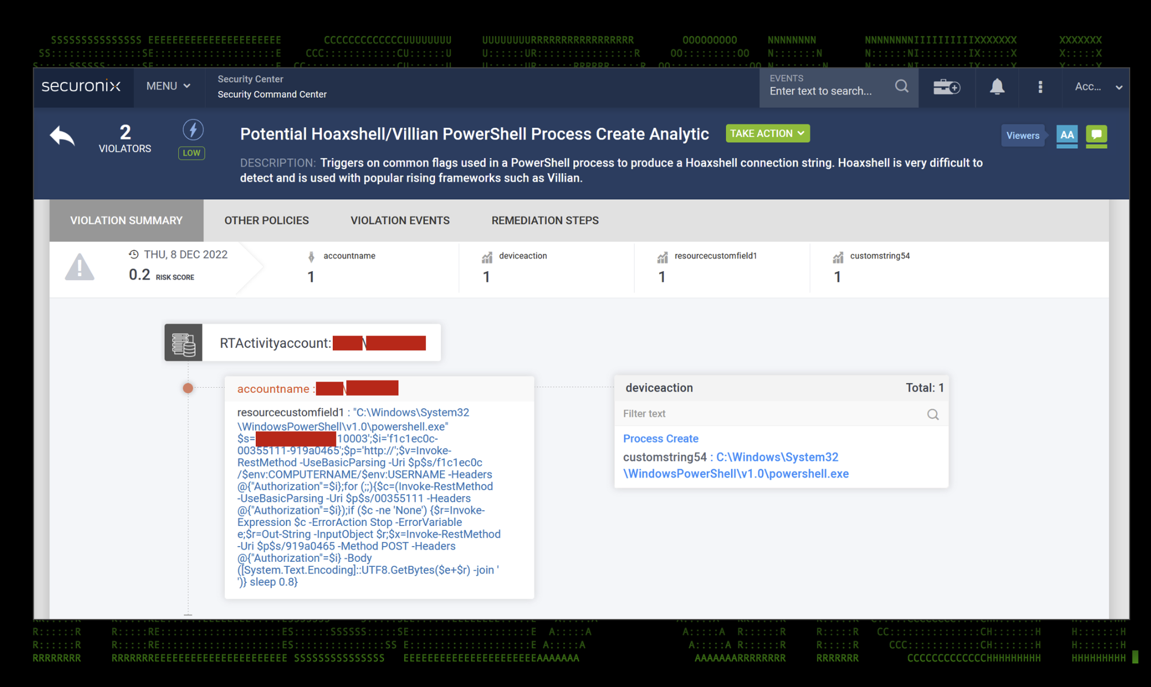
Task: Switch to the OTHER POLICIES tab
Action: [x=266, y=221]
